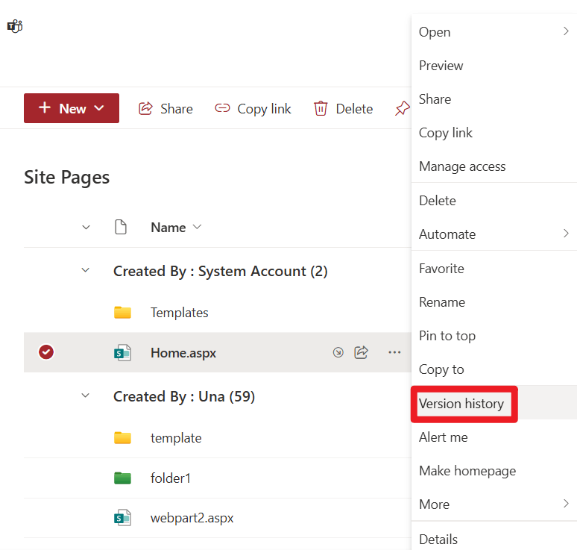Image resolution: width=577 pixels, height=550 pixels.
Task: Click the webpart2.aspx file icon
Action: coord(122,518)
